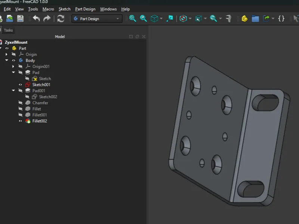This screenshot has width=299, height=224.
Task: Float the Model panel
Action: pos(137,37)
